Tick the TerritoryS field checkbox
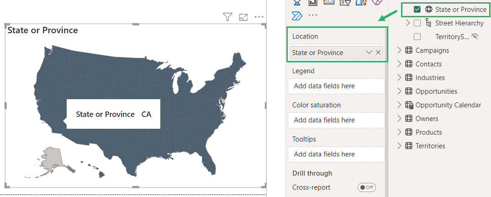The width and height of the screenshot is (491, 197). point(417,36)
